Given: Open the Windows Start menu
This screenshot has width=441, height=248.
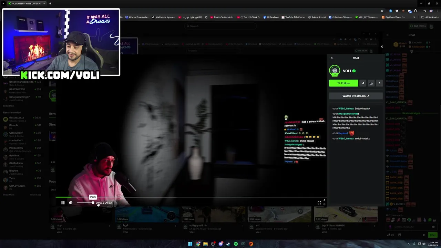Looking at the screenshot, I should [x=190, y=244].
